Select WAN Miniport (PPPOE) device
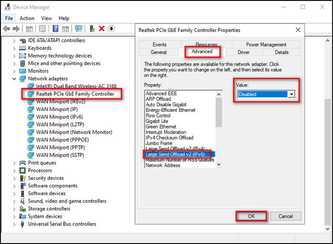The height and width of the screenshot is (244, 333). (62, 140)
